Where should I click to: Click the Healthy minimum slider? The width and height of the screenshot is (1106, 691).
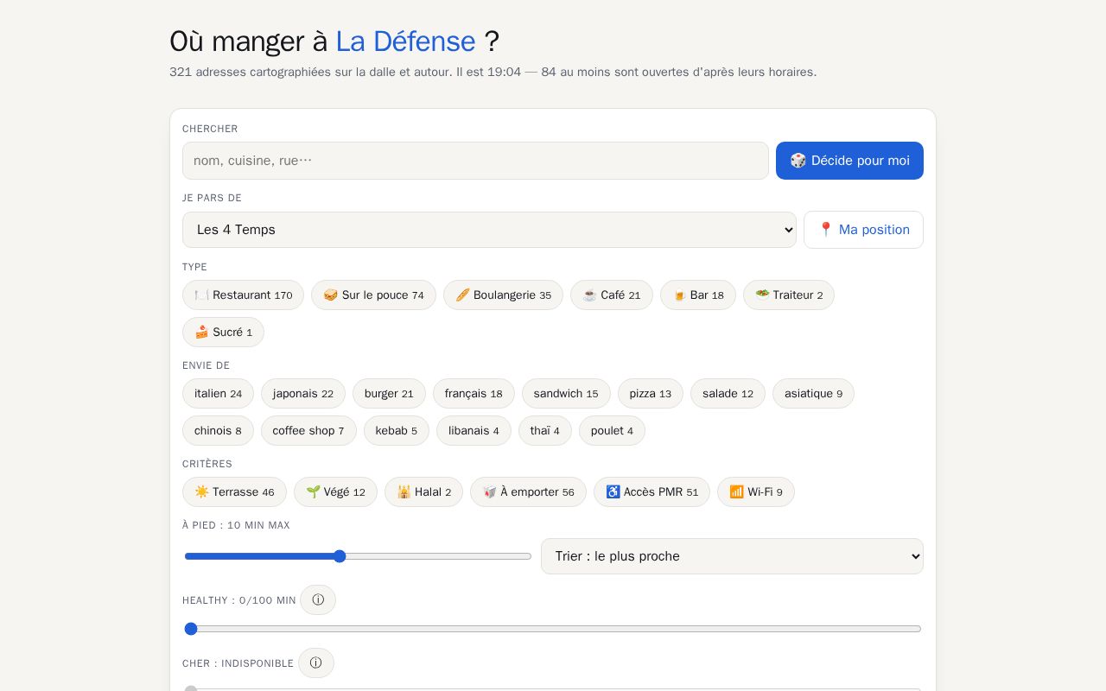[553, 629]
